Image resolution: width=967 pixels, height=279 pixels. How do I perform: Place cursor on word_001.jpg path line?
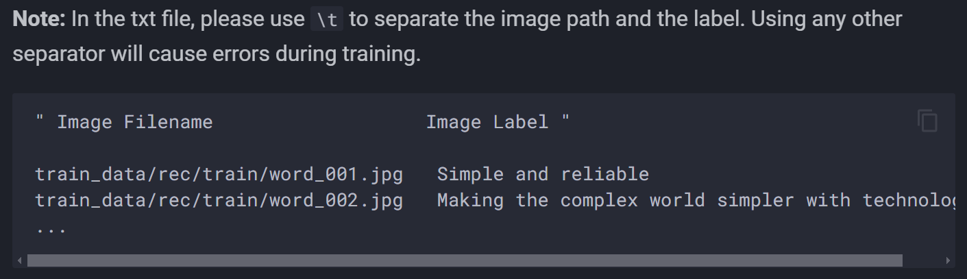[219, 174]
